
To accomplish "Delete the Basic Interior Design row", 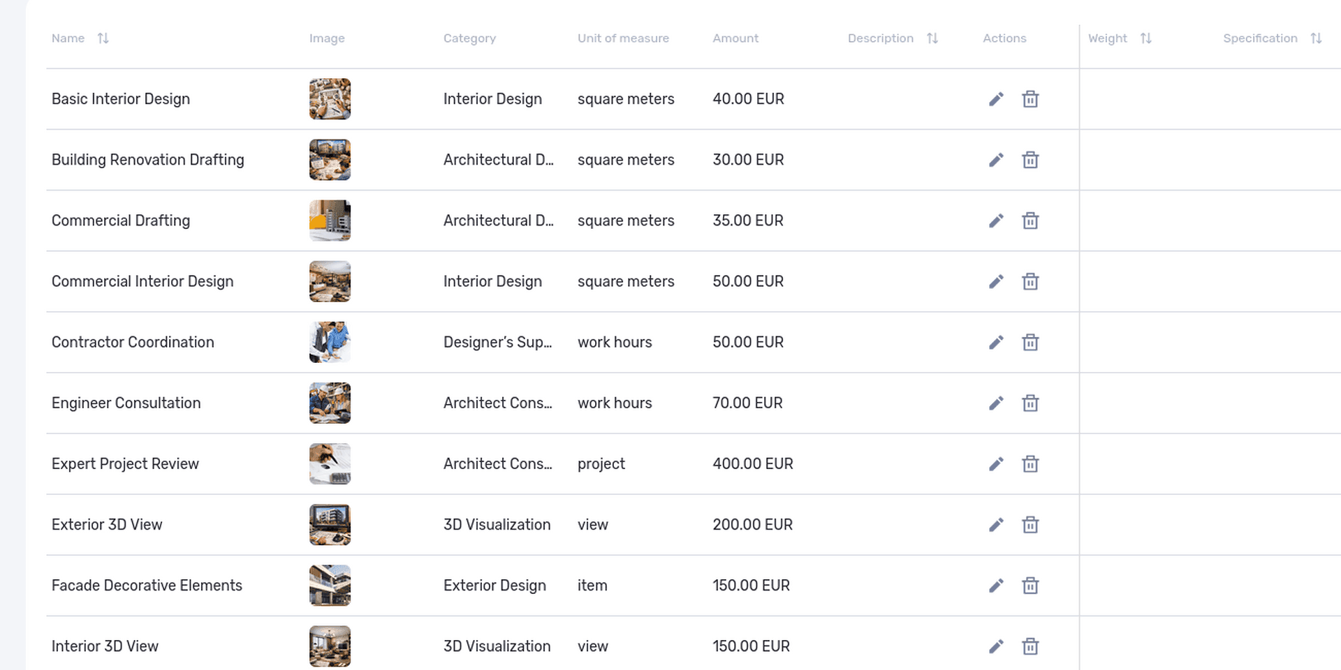I will [1030, 99].
